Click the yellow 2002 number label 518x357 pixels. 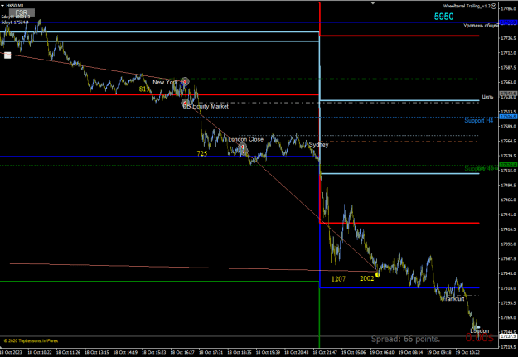click(366, 278)
